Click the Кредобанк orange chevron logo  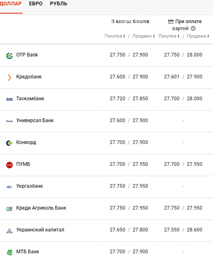click(x=9, y=78)
